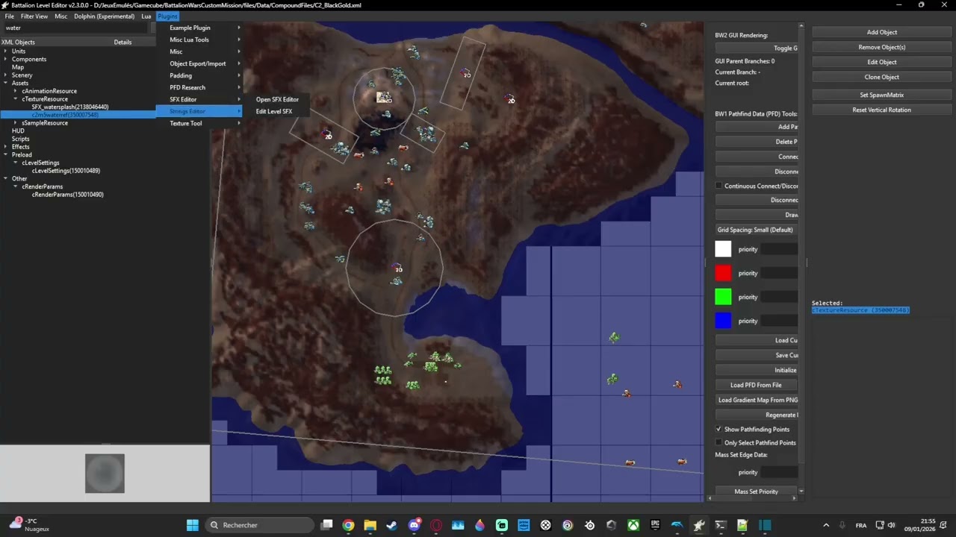Launch Steam from the taskbar
This screenshot has width=956, height=537.
(x=392, y=525)
